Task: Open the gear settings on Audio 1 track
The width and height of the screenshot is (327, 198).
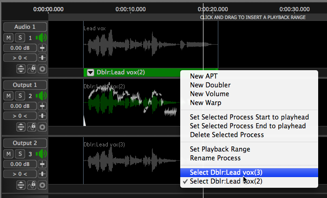Action: point(42,69)
